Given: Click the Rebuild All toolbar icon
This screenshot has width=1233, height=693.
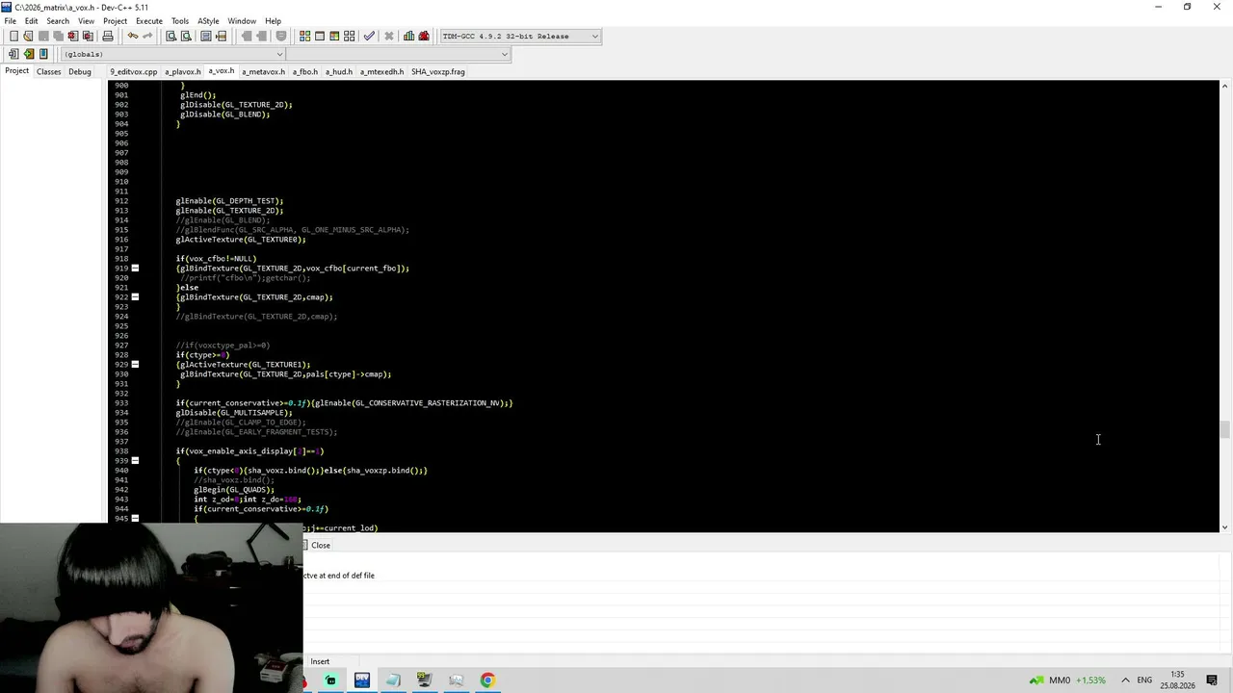Looking at the screenshot, I should [x=350, y=36].
